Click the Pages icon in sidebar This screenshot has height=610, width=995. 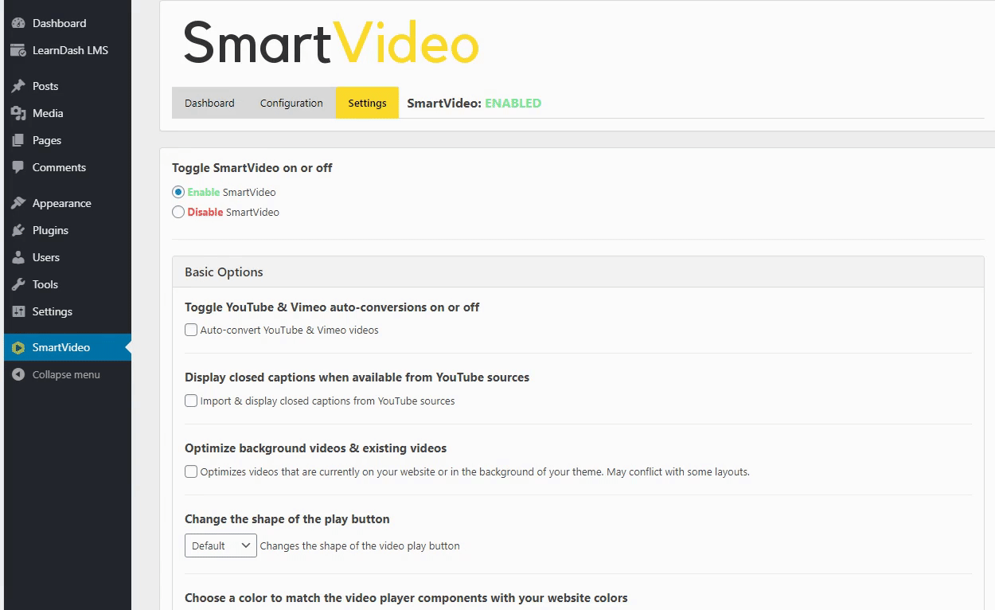18,140
